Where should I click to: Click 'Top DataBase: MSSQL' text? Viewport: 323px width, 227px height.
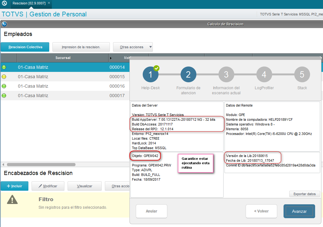[x=149, y=148]
